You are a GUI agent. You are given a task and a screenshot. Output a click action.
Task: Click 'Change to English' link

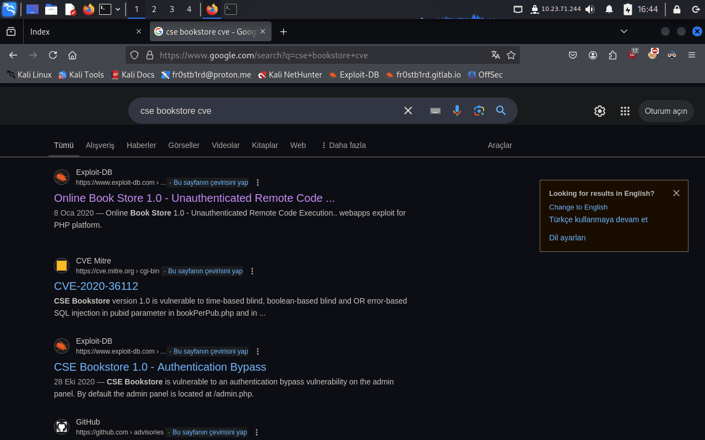tap(578, 207)
